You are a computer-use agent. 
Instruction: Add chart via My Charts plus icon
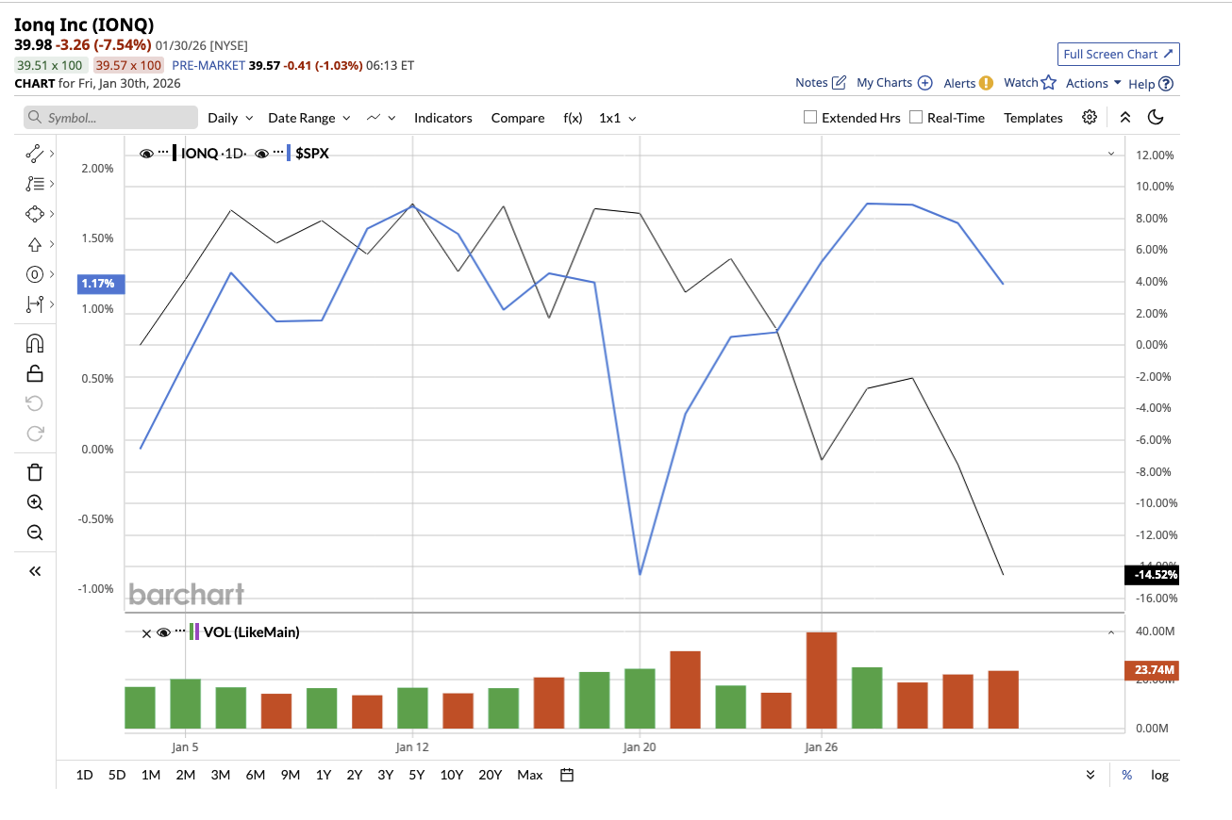point(924,83)
